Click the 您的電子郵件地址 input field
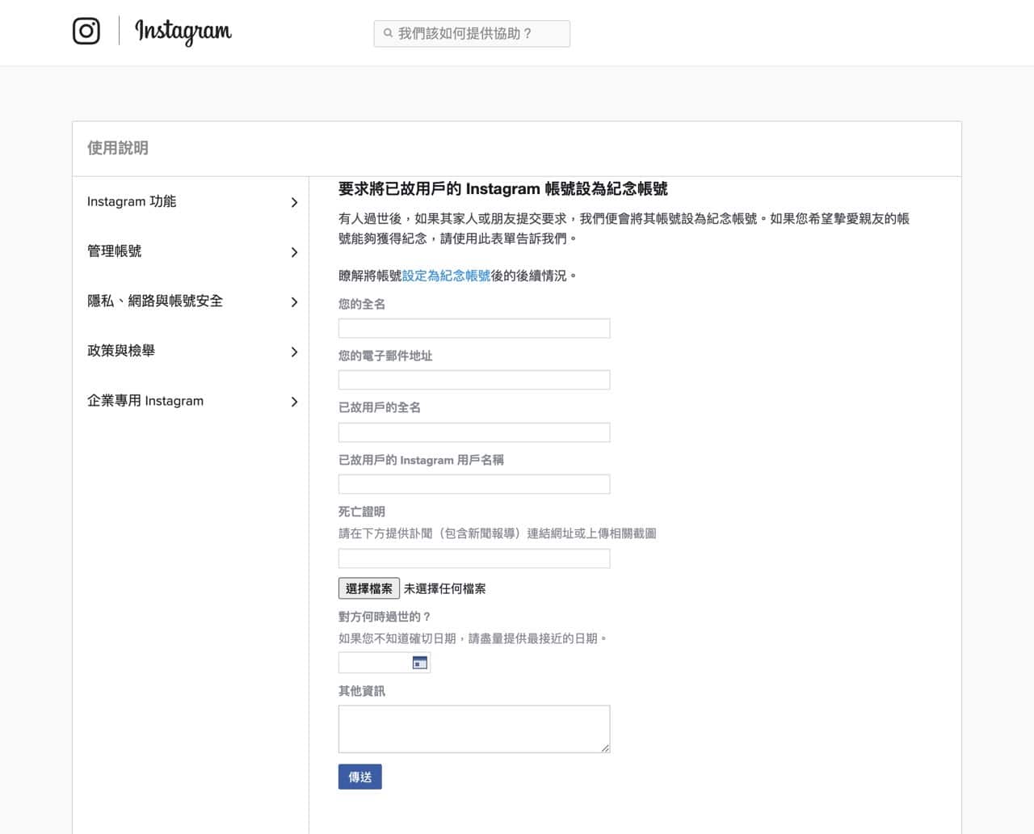The width and height of the screenshot is (1034, 834). pyautogui.click(x=474, y=380)
